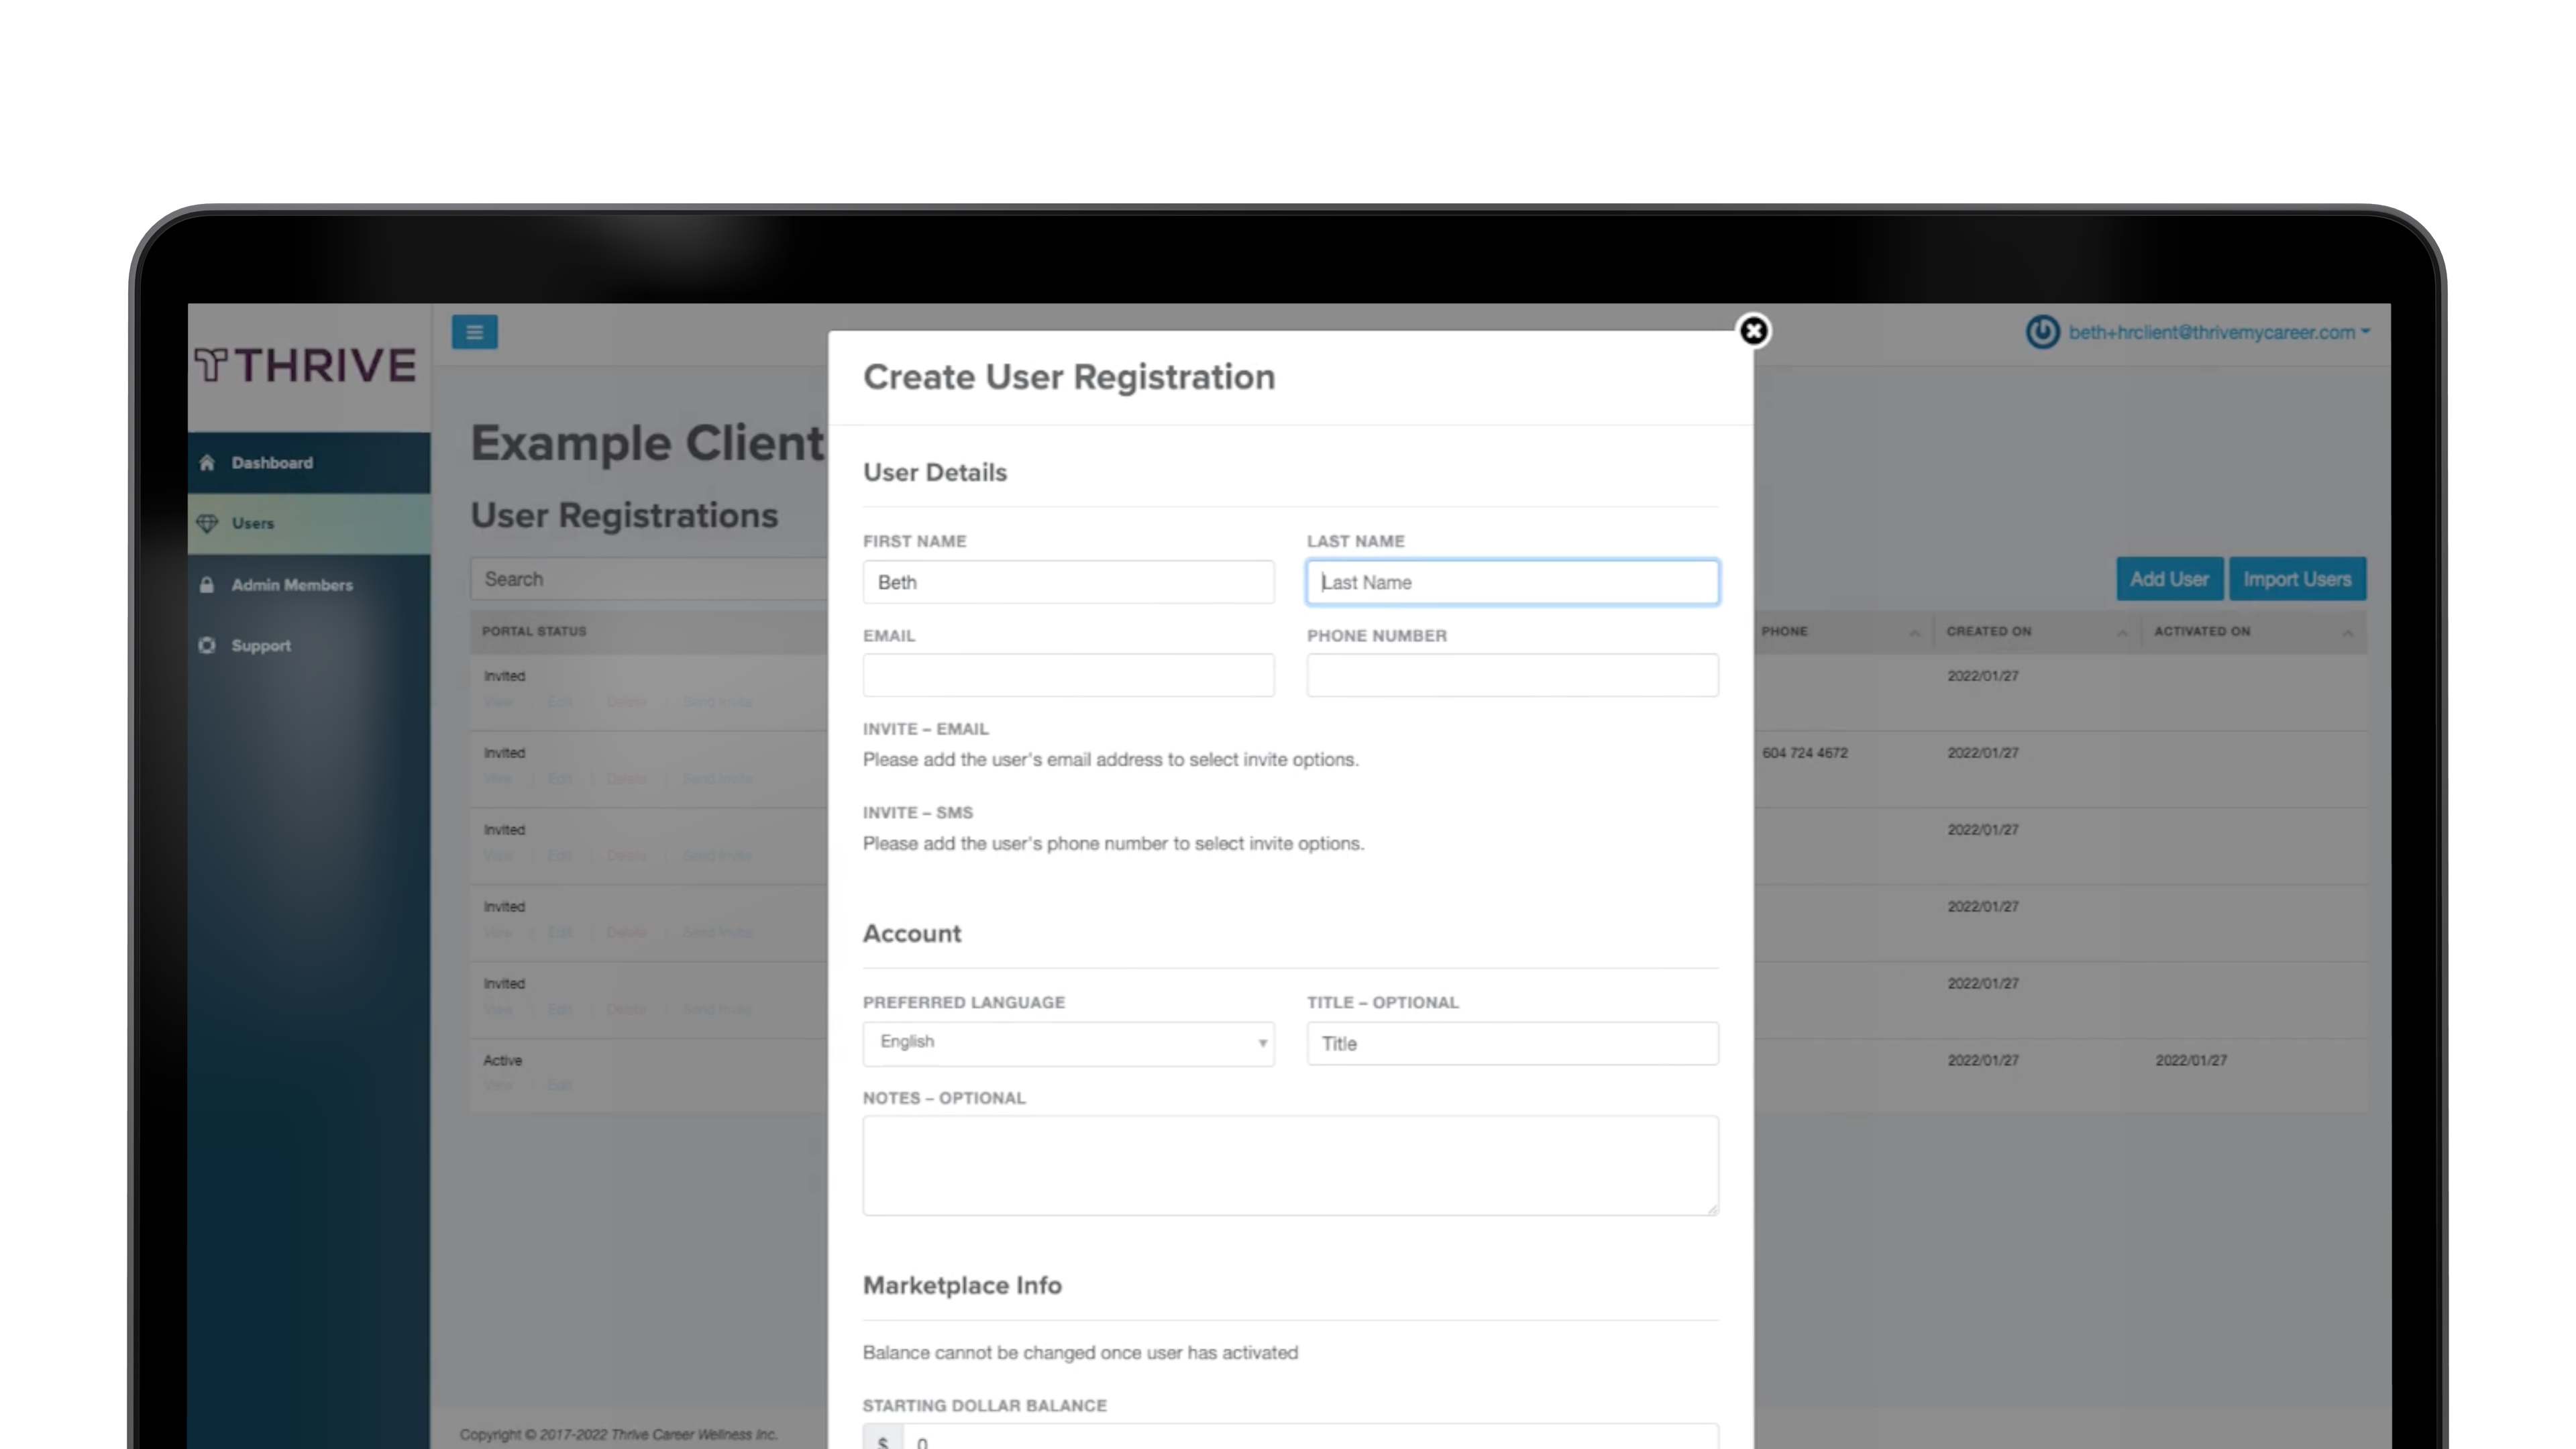2576x1449 pixels.
Task: Select the Dashboard home icon in sidebar
Action: tap(207, 462)
